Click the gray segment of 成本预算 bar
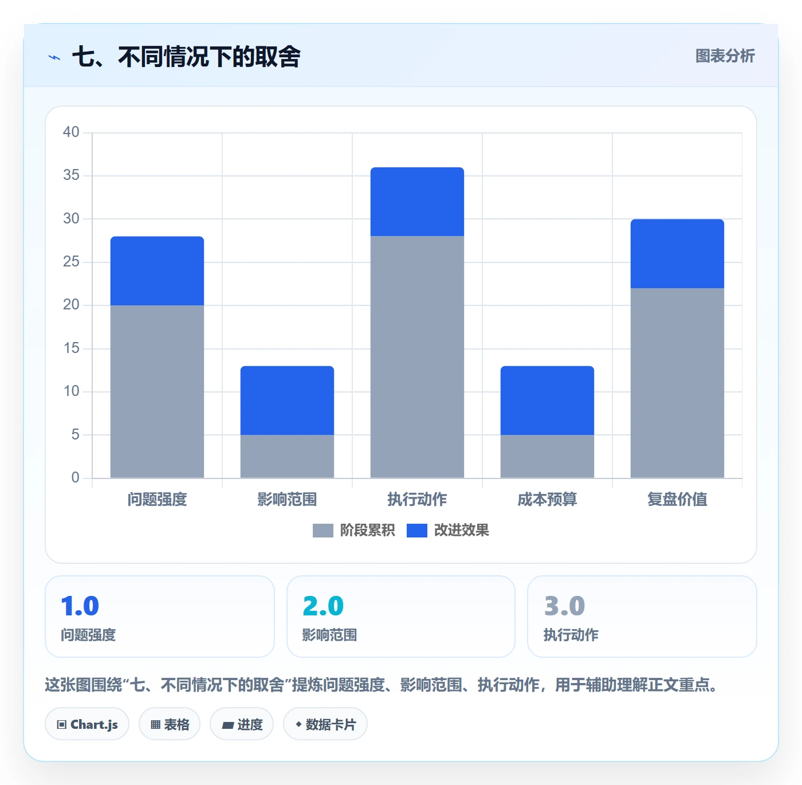The height and width of the screenshot is (785, 802). (x=547, y=457)
